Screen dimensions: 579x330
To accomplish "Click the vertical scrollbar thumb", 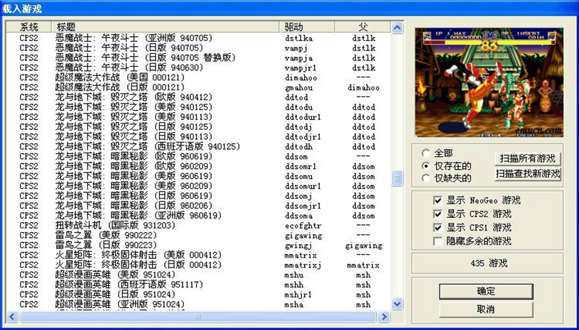I will pos(398,178).
